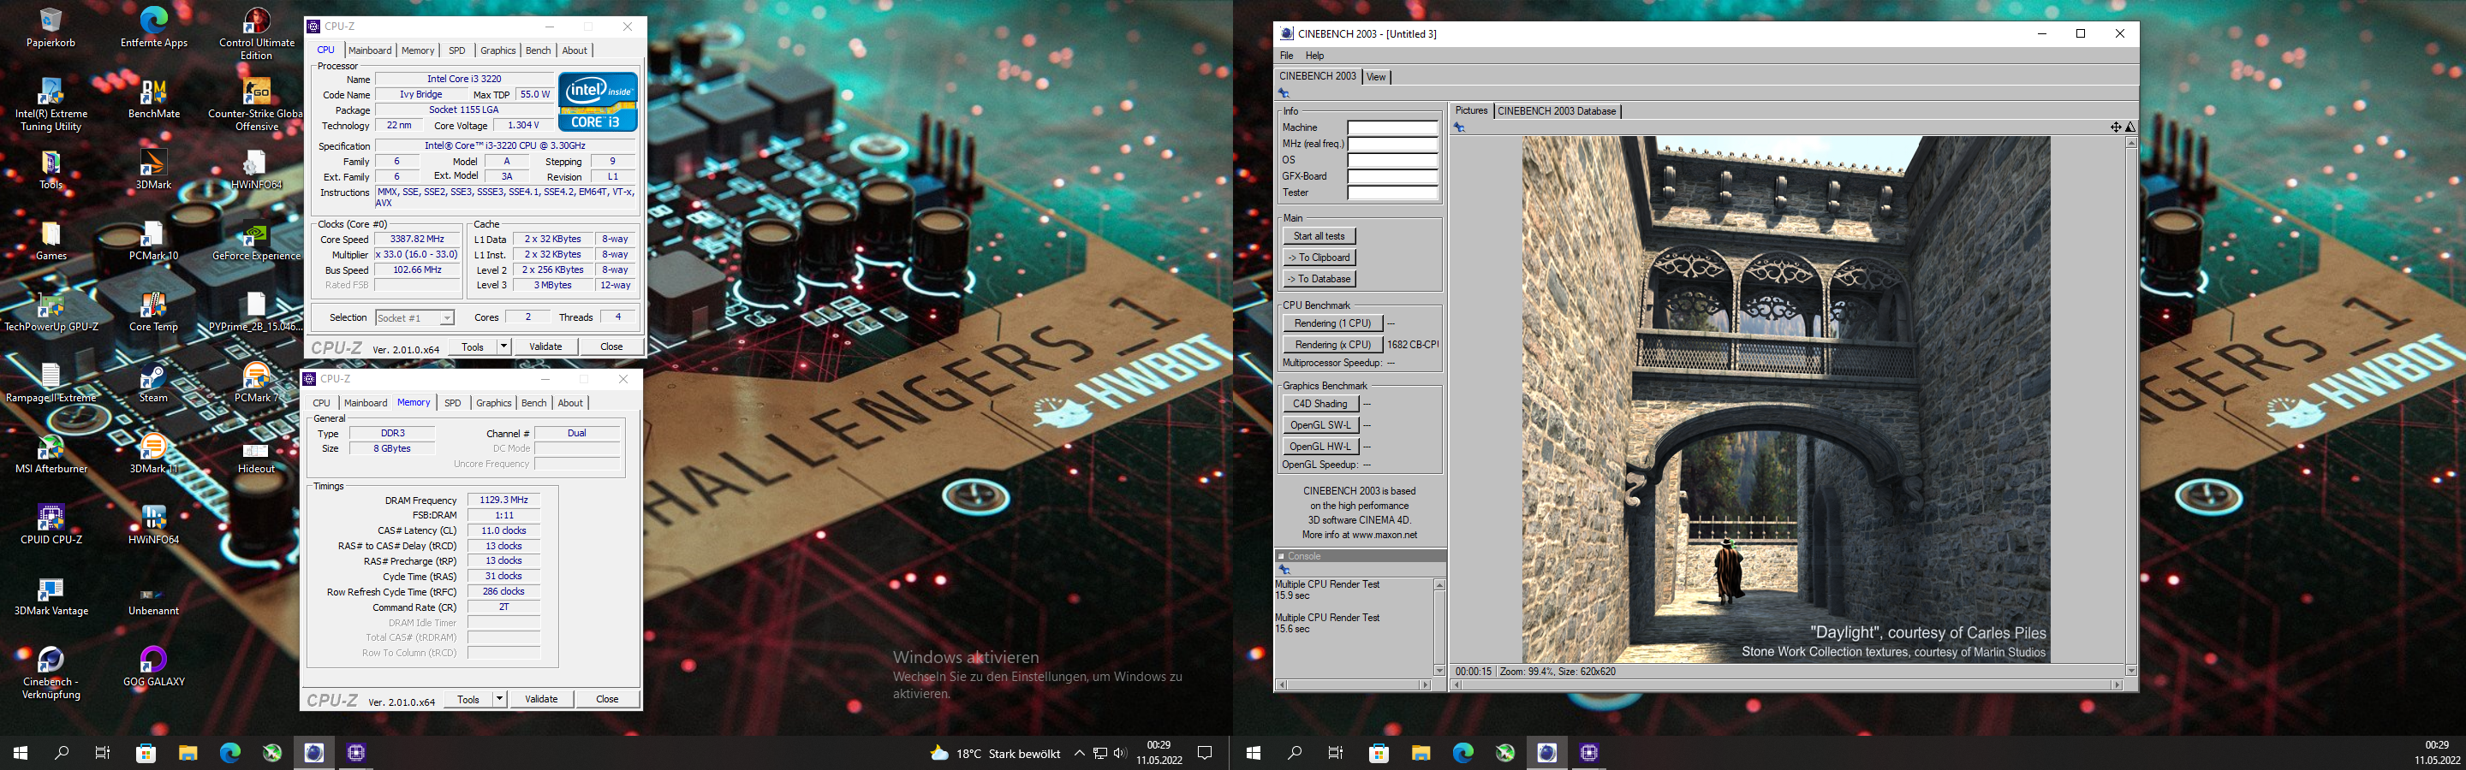Open volume control in system tray

pos(1120,754)
